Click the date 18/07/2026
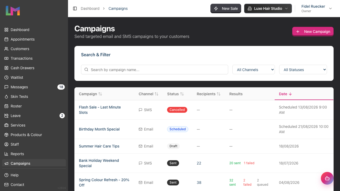 pos(288,163)
